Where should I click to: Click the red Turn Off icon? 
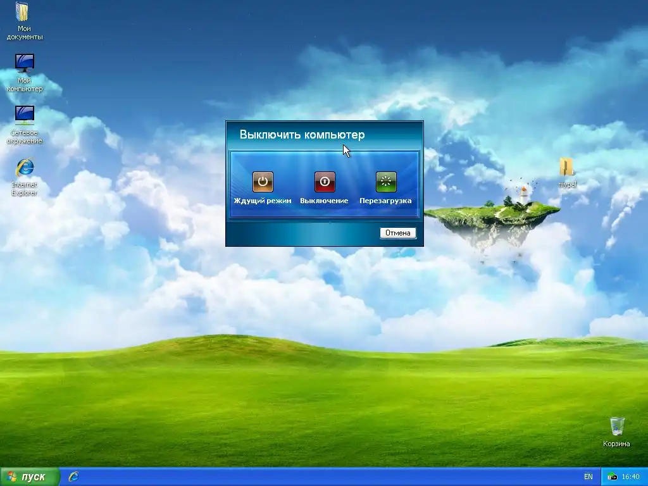(x=325, y=182)
